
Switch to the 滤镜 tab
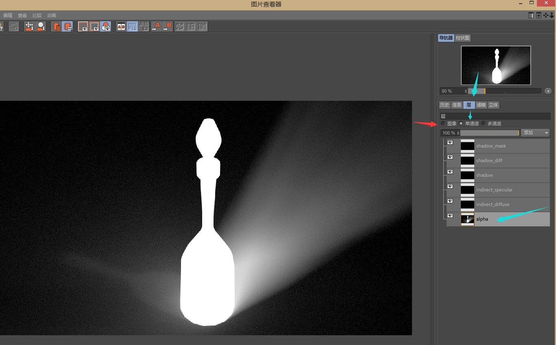481,105
